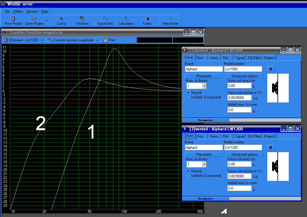Open the Editor

click(x=147, y=21)
